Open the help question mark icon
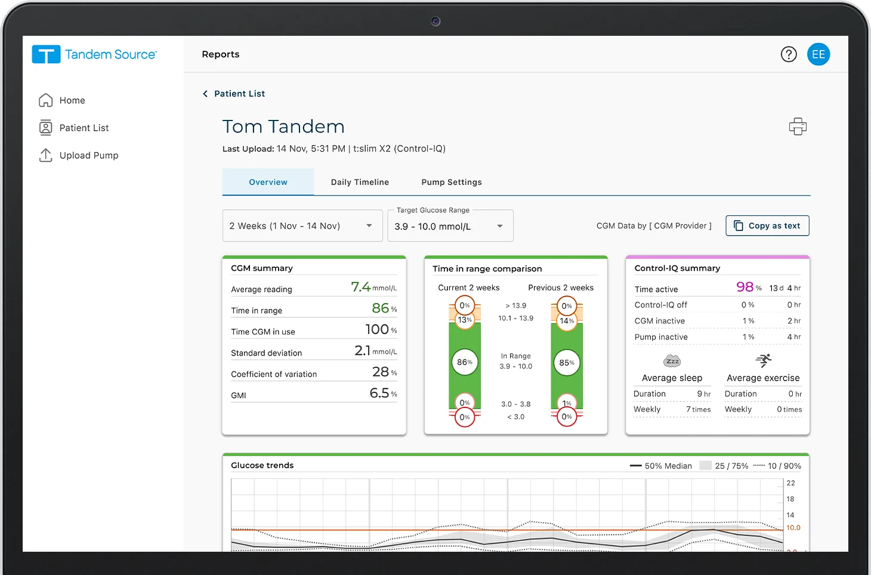 click(789, 54)
